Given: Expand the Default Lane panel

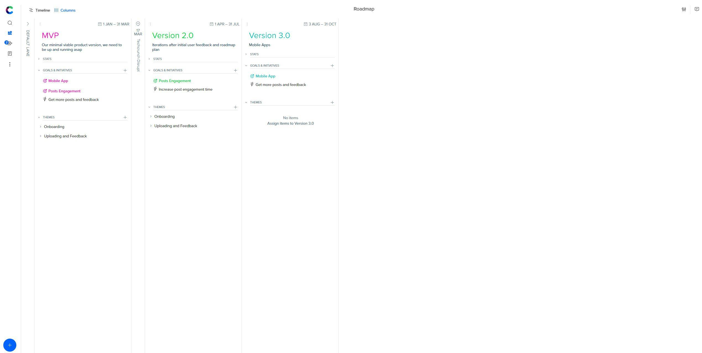Looking at the screenshot, I should [x=28, y=24].
